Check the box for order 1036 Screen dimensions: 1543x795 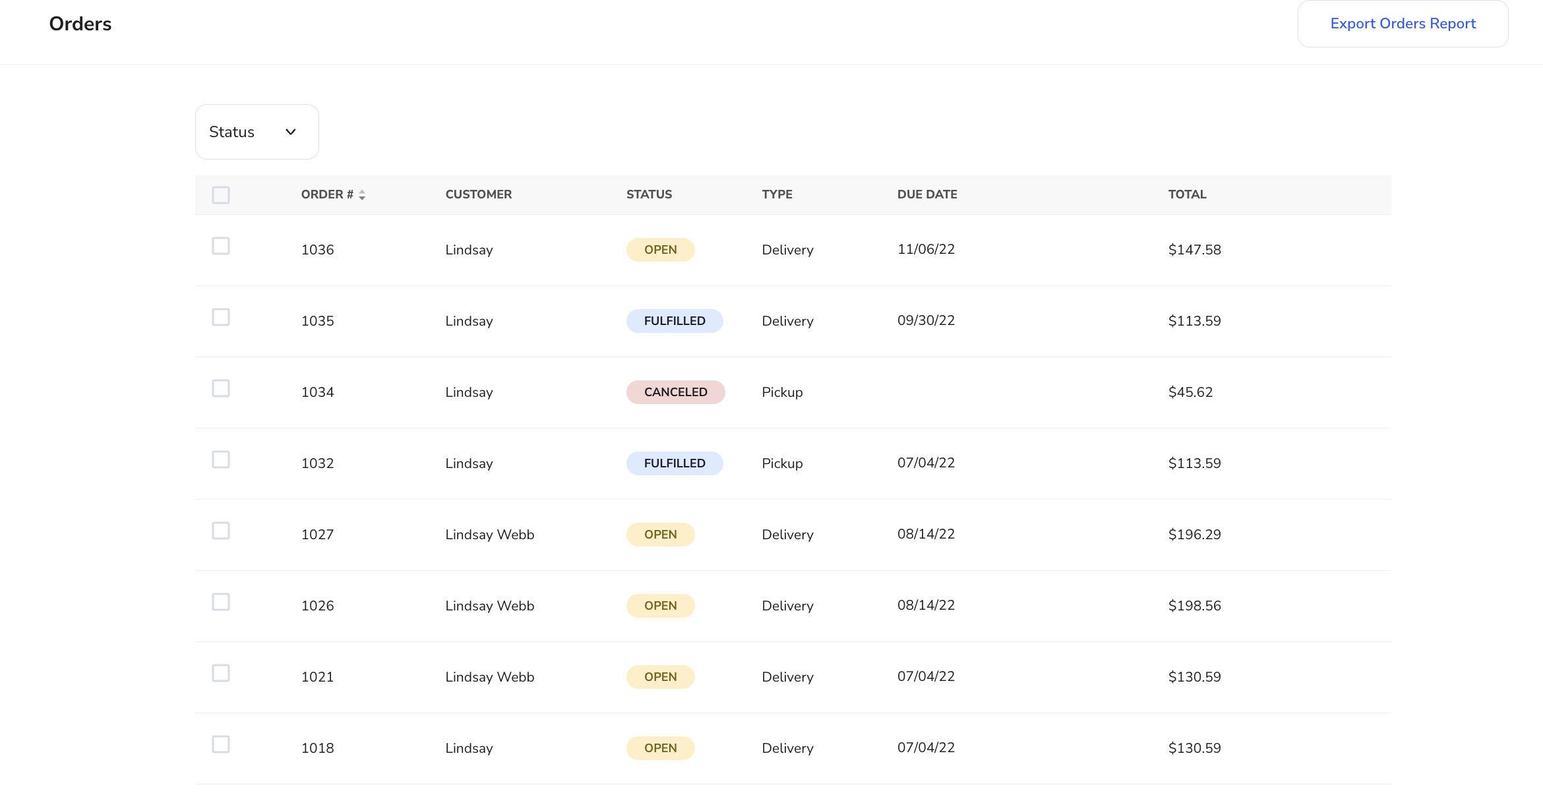click(x=221, y=246)
